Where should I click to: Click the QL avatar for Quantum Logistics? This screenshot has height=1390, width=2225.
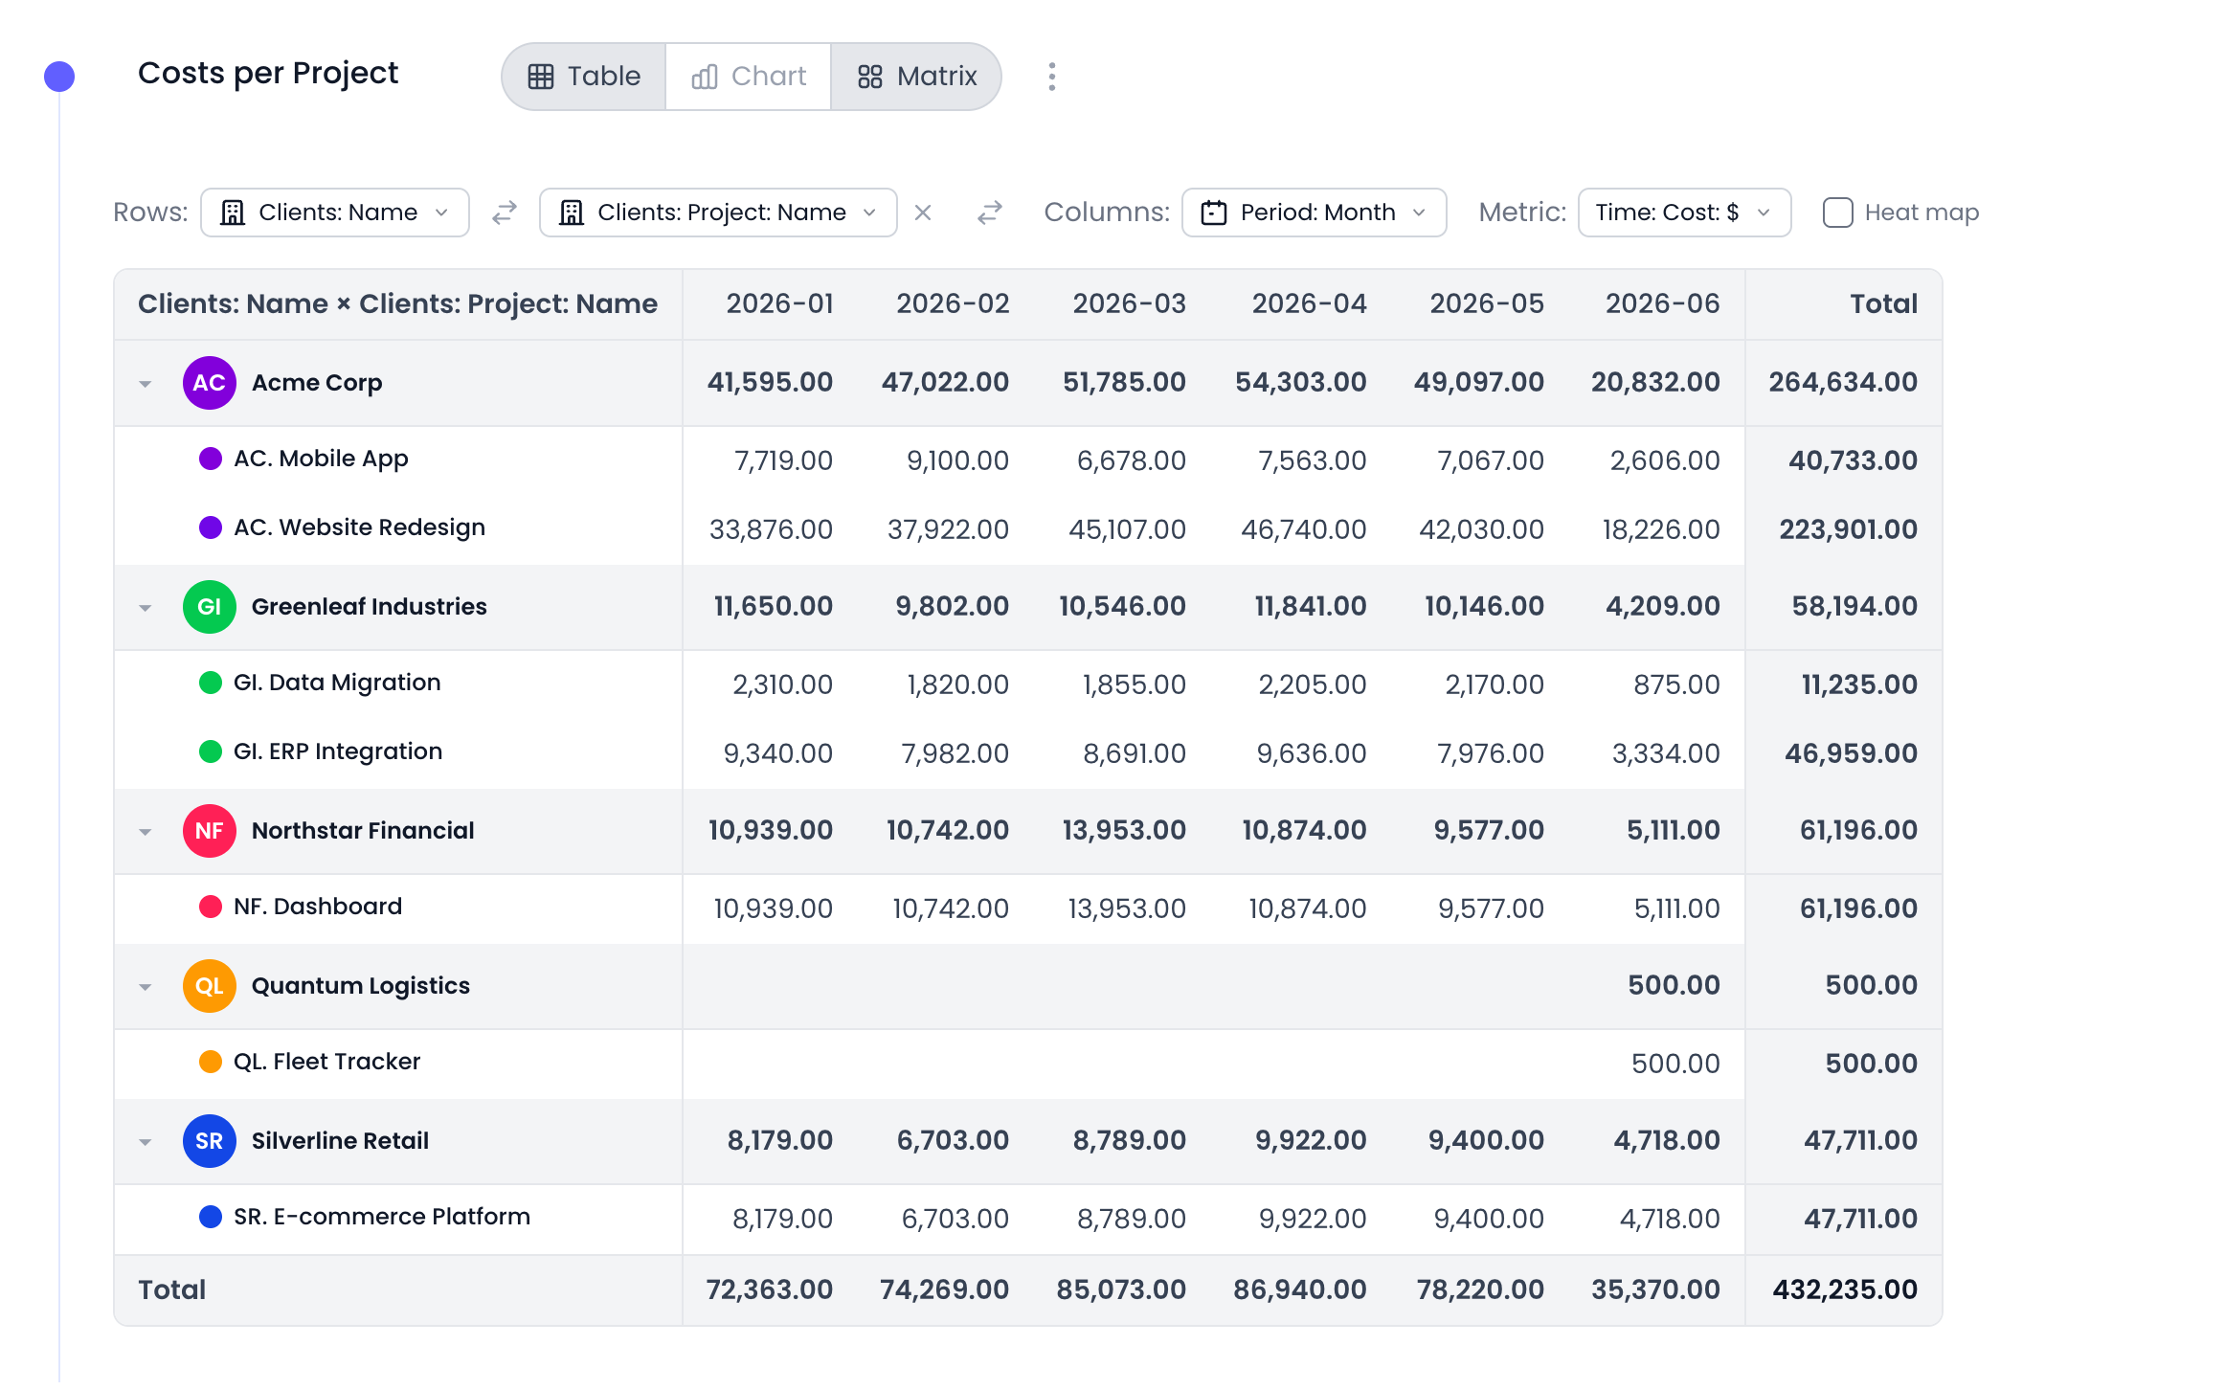[x=209, y=986]
